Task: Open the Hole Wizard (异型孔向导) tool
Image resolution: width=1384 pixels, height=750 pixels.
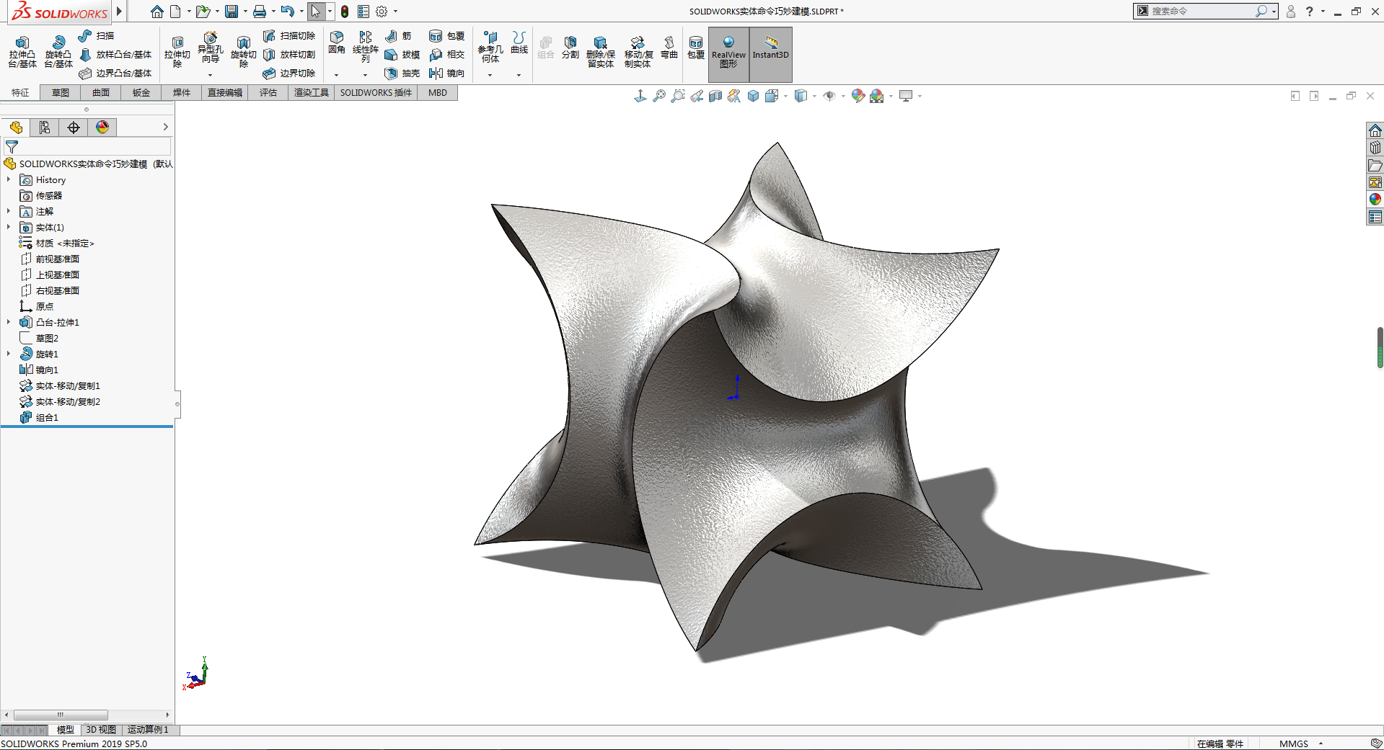Action: pos(210,49)
